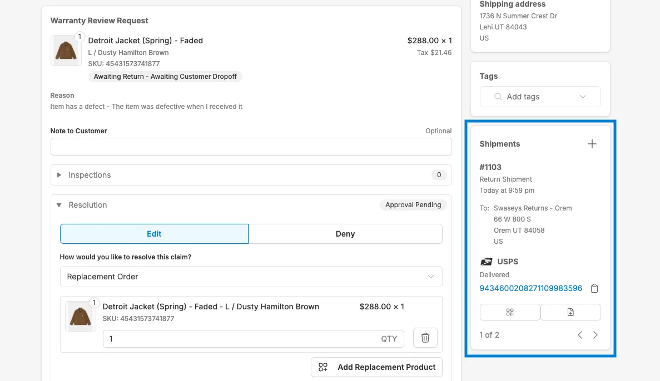Select the Edit resolution option
This screenshot has height=381, width=660.
pos(154,234)
